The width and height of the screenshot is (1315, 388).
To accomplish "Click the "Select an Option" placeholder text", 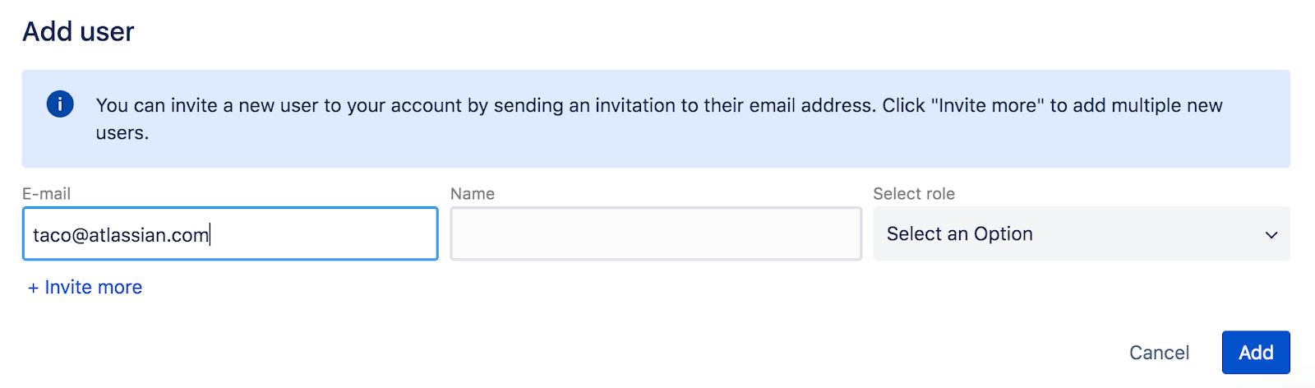I will point(959,234).
